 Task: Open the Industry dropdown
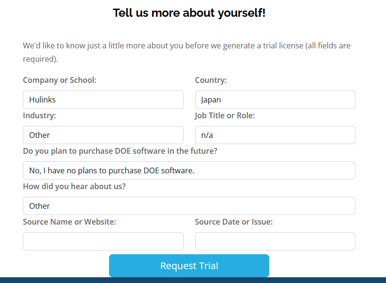[103, 135]
